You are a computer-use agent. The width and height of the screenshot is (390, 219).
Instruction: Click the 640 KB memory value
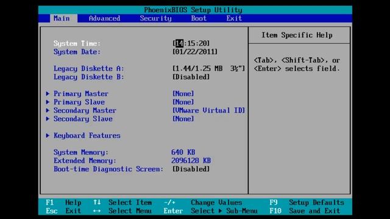pos(183,152)
